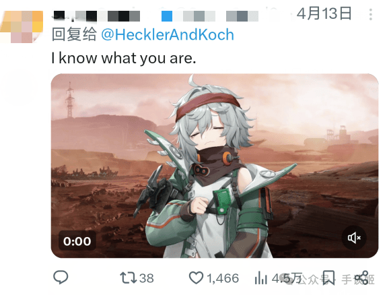The image size is (387, 295).
Task: Click the 4月13日 post date
Action: pyautogui.click(x=324, y=13)
